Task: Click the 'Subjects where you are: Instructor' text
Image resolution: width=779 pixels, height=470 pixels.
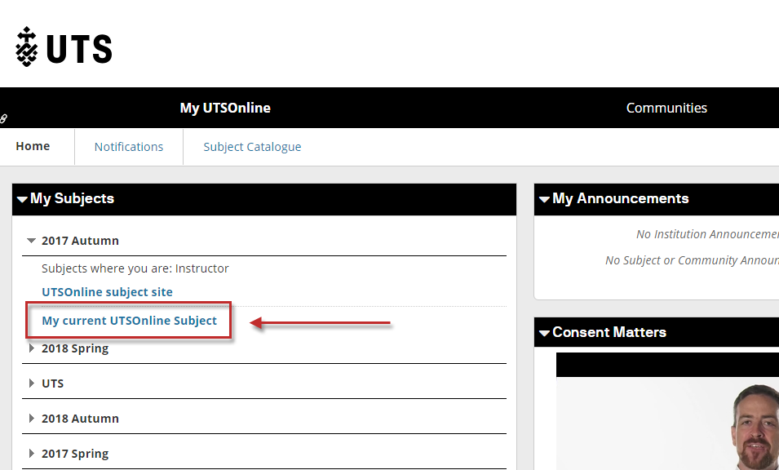Action: pyautogui.click(x=135, y=268)
